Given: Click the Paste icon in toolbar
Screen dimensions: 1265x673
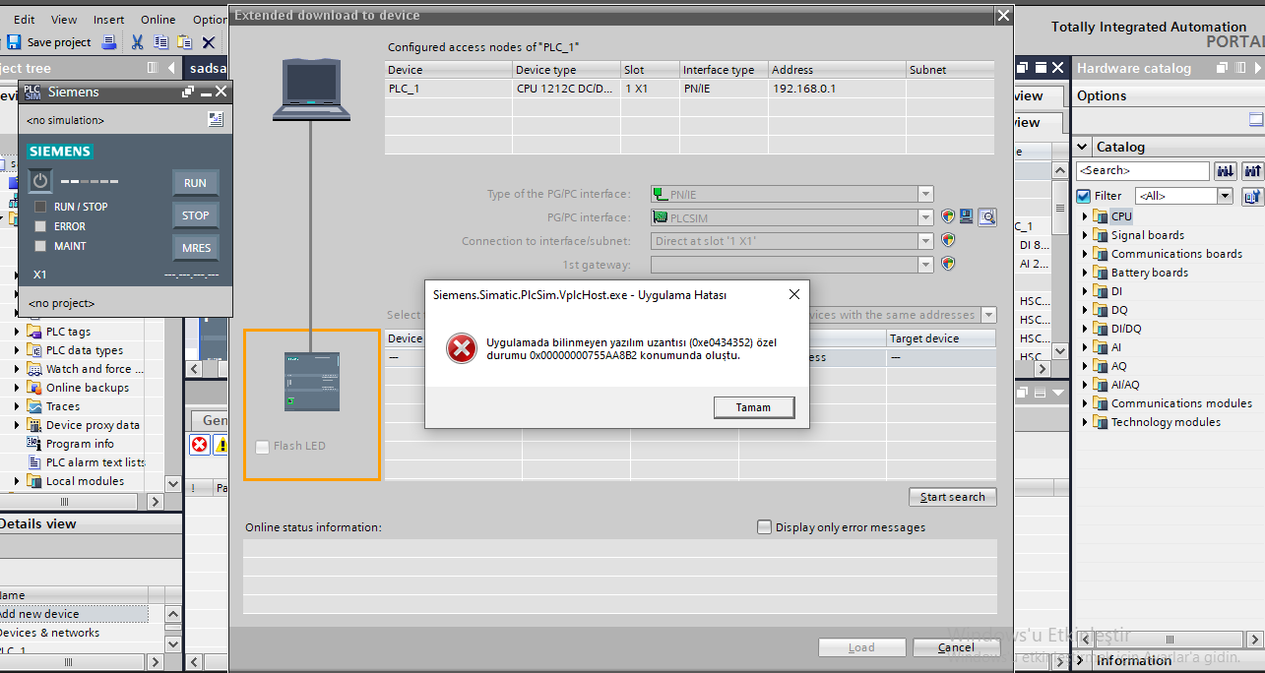Looking at the screenshot, I should (x=184, y=42).
